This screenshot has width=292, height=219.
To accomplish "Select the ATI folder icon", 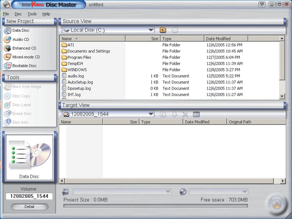I will pyautogui.click(x=64, y=45).
